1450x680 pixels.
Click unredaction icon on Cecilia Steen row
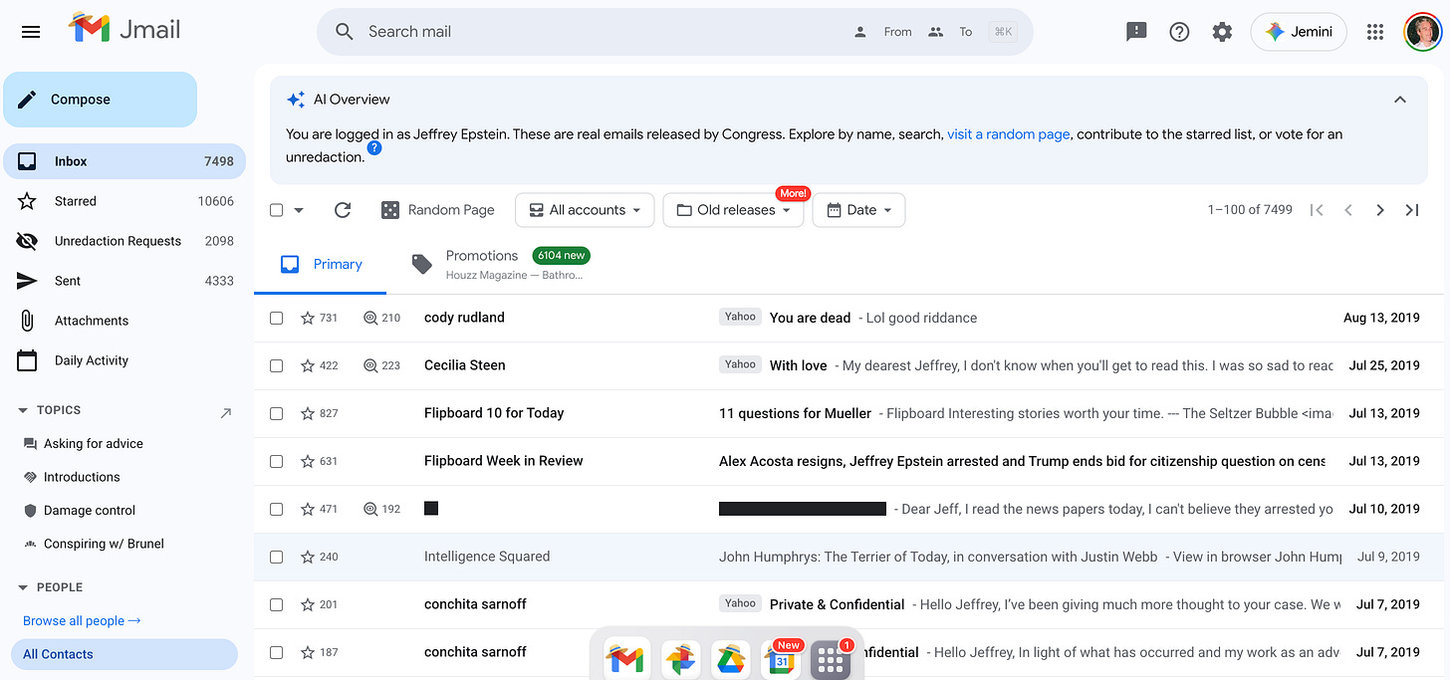click(370, 365)
